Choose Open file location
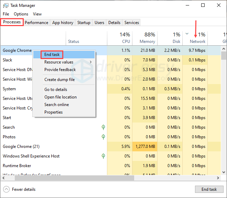Viewport: 227px width, 198px height. 64,97
